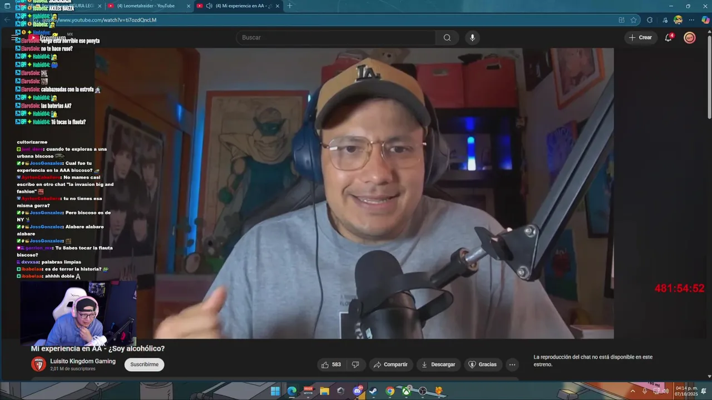The width and height of the screenshot is (712, 400).
Task: Open the split screen icon in address bar
Action: [621, 20]
